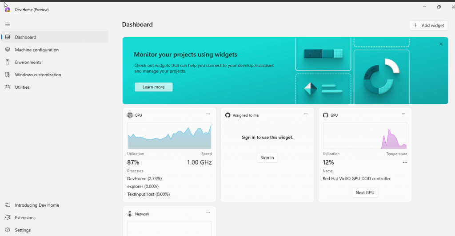Click the TextInputHost (0.00%) process entry
Image resolution: width=455 pixels, height=236 pixels.
[x=148, y=194]
